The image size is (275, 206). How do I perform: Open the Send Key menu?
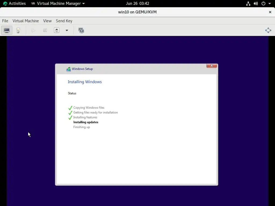(64, 21)
